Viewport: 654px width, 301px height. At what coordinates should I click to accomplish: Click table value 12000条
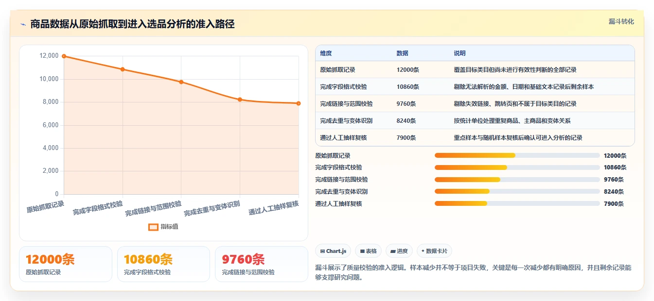[408, 70]
